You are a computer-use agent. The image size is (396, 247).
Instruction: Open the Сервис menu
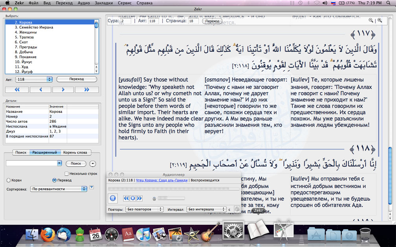[x=125, y=3]
